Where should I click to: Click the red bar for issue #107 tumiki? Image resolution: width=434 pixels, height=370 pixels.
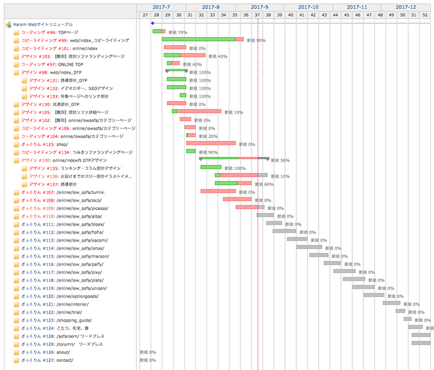218,192
